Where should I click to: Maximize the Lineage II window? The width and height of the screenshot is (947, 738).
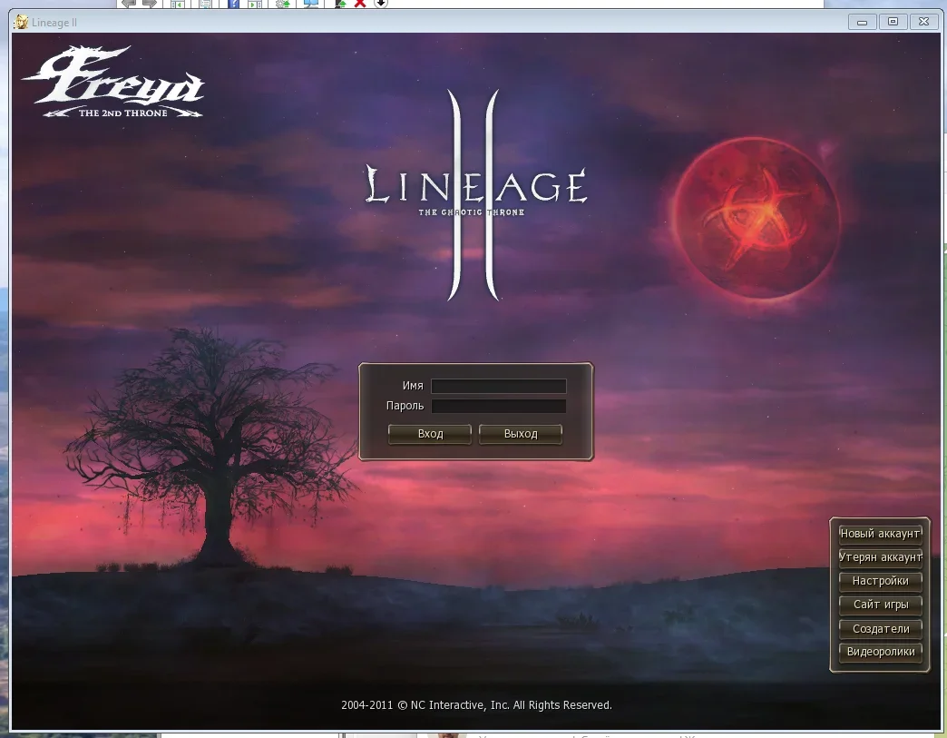(893, 22)
